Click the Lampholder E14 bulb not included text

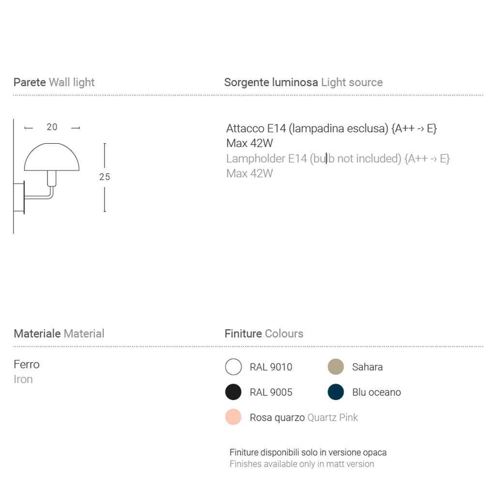pyautogui.click(x=338, y=159)
